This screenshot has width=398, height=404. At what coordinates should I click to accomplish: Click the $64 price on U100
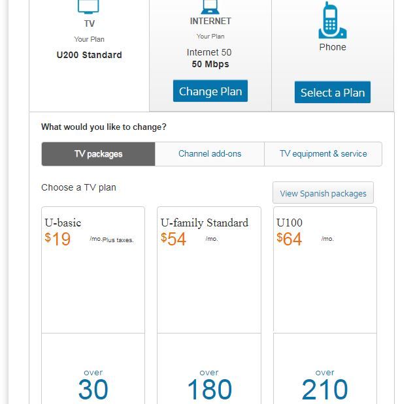290,239
